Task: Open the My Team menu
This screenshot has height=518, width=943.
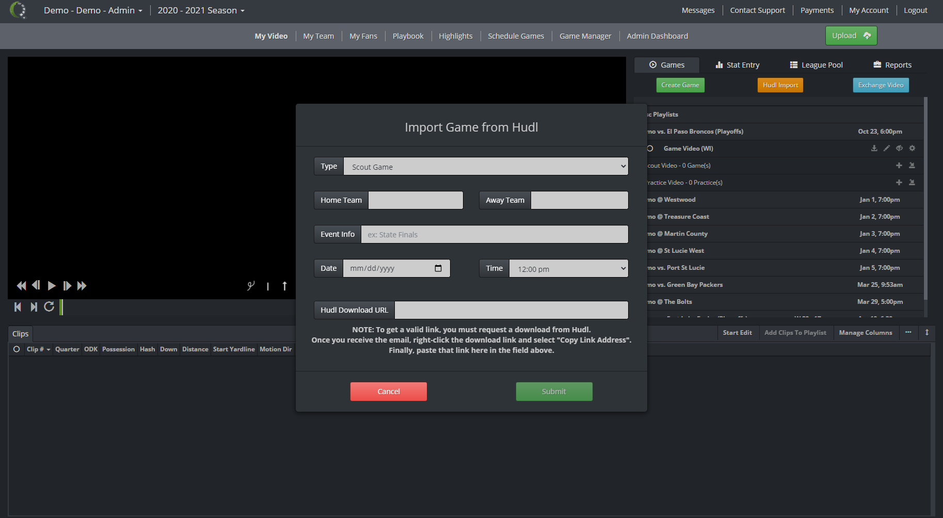Action: click(318, 36)
